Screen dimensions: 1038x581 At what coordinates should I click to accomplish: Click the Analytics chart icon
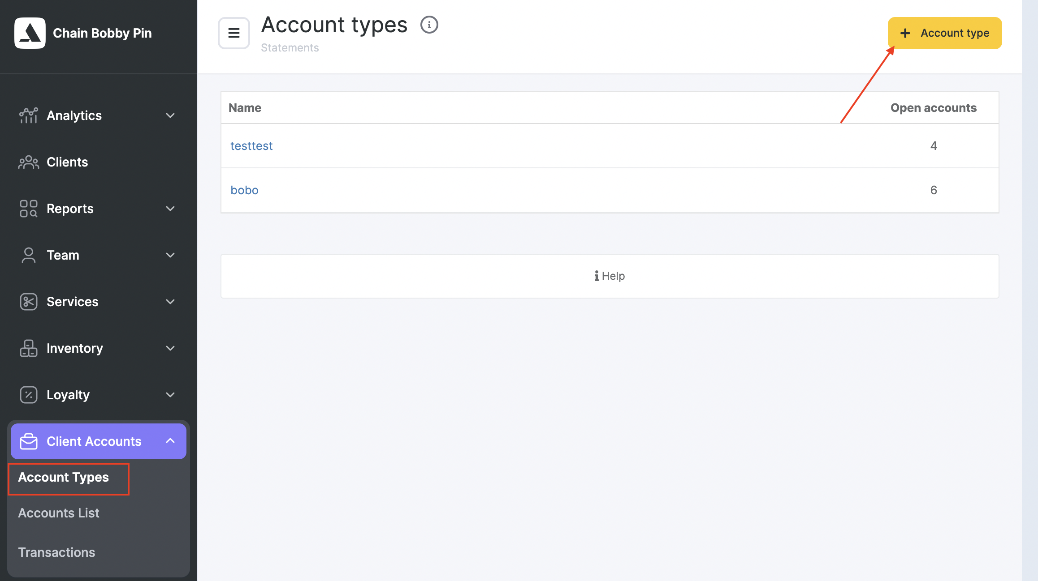(28, 115)
